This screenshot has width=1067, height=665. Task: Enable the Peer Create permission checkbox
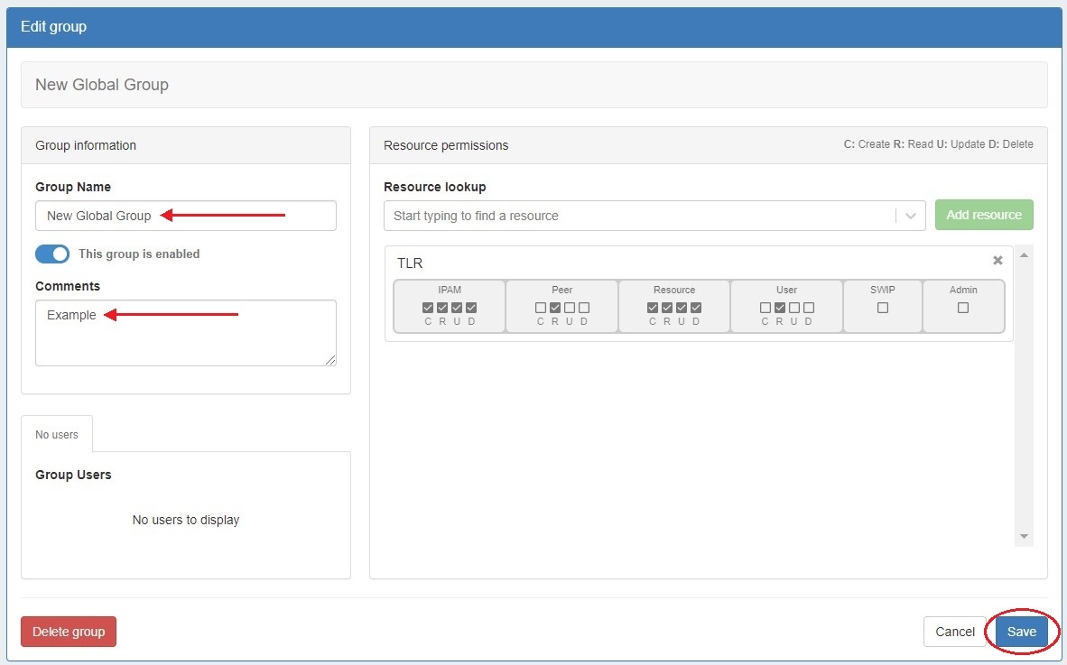click(x=541, y=308)
